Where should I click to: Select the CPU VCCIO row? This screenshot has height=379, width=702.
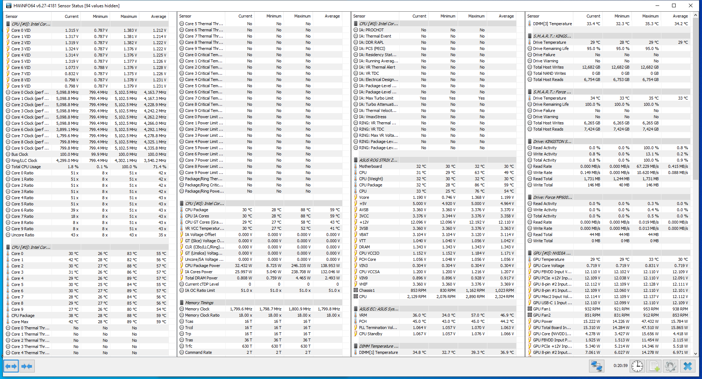click(434, 253)
